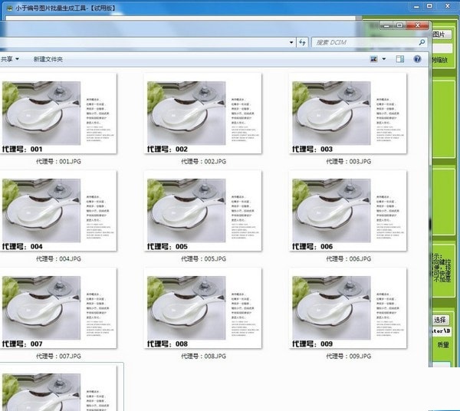Select thumbnail 代理号：002.JPG
This screenshot has width=460, height=411.
[x=202, y=113]
